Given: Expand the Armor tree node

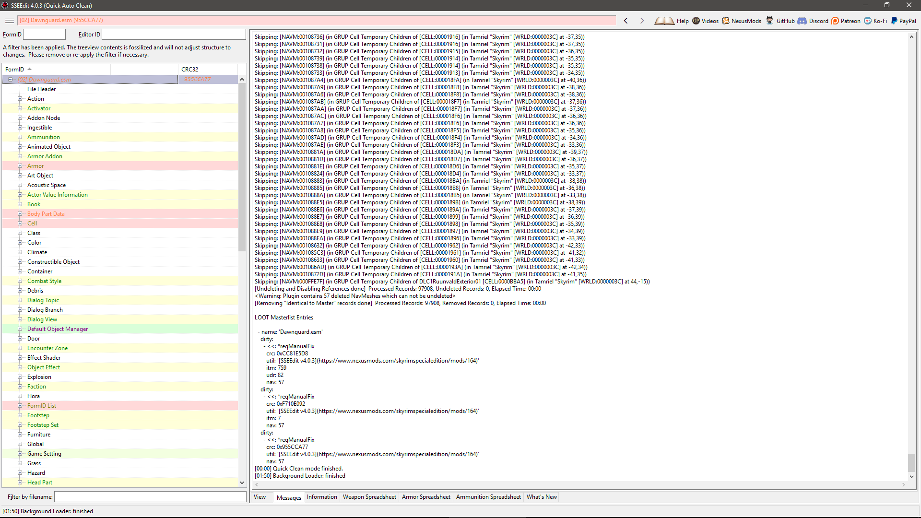Looking at the screenshot, I should pos(20,165).
